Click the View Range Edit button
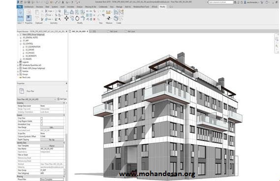The image size is (280, 181). pos(52,127)
